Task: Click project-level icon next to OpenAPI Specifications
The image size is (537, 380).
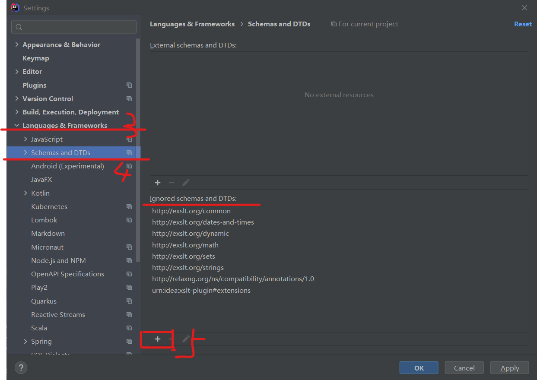Action: 129,274
